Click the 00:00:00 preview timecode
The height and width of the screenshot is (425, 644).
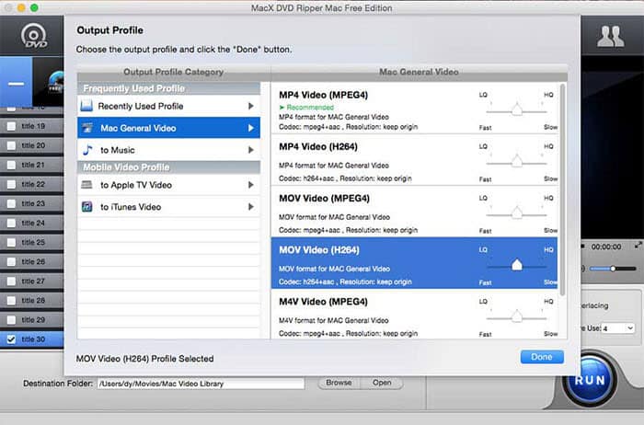[606, 247]
